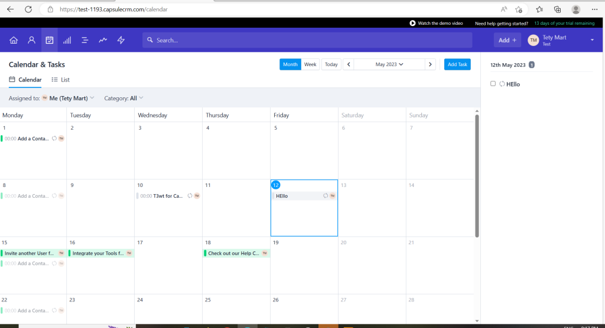Switch to the Calendar tab
605x328 pixels.
pos(25,80)
